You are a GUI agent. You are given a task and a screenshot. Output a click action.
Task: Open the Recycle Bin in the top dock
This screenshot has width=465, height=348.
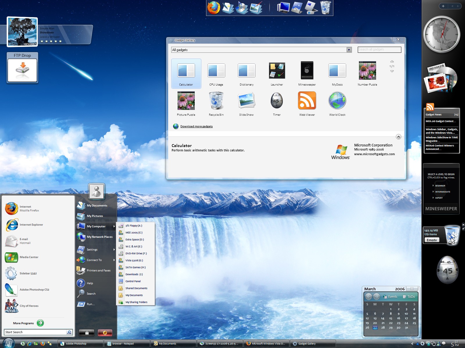(x=325, y=8)
